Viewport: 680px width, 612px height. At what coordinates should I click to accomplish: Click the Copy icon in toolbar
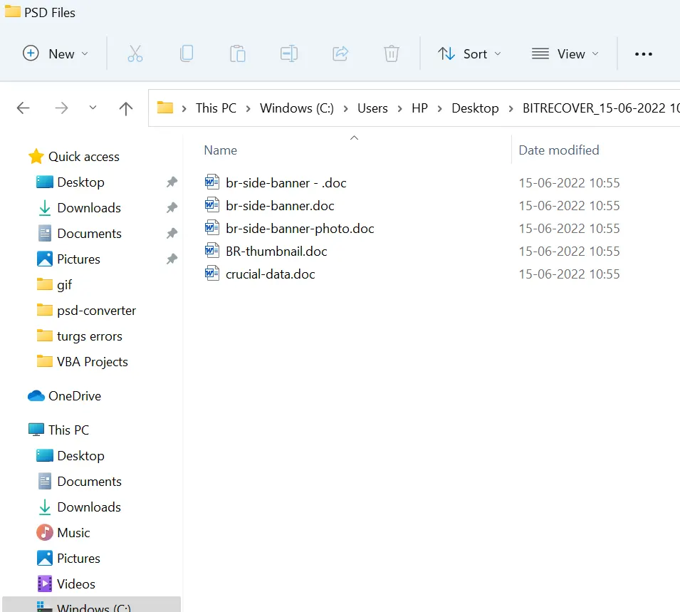[187, 53]
